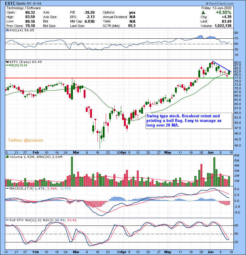The height and width of the screenshot is (255, 246).
Task: Click the blue descending flag trendline
Action: 222,66
